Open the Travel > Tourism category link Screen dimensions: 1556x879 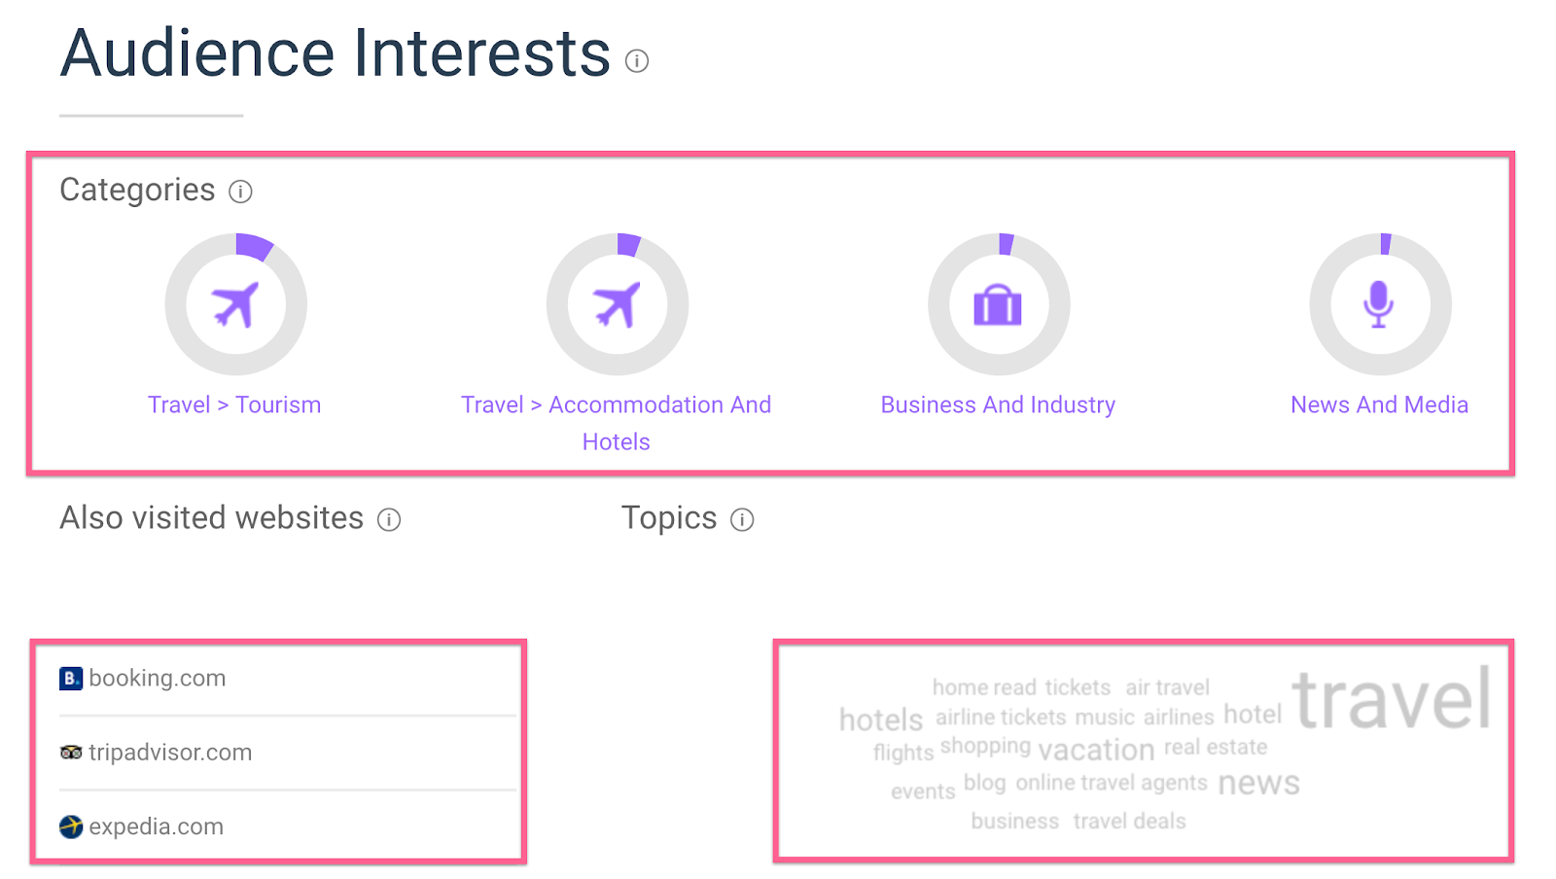(x=234, y=405)
